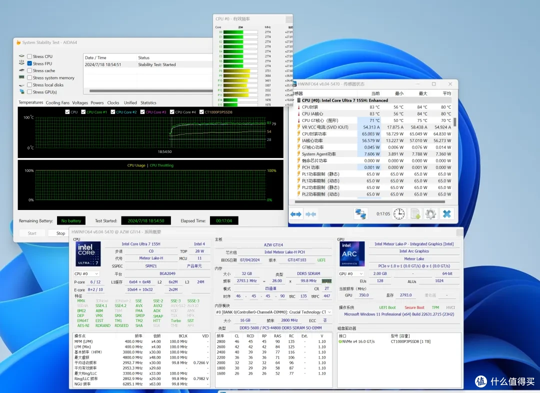Click the Start button in AIDA64

pos(32,233)
